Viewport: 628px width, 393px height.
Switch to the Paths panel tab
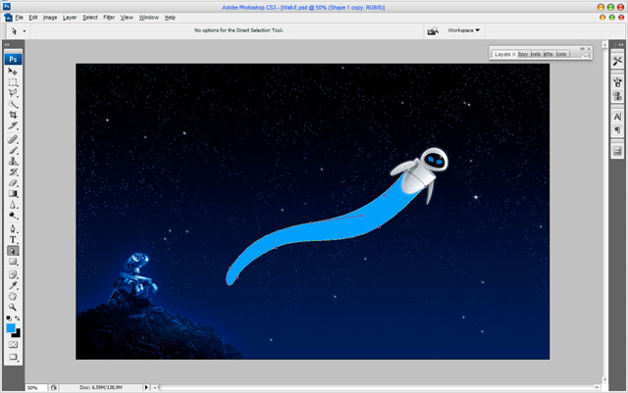coord(549,54)
